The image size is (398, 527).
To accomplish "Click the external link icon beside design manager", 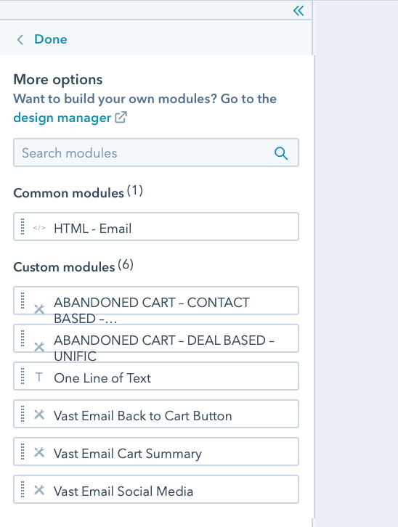I will [x=121, y=118].
